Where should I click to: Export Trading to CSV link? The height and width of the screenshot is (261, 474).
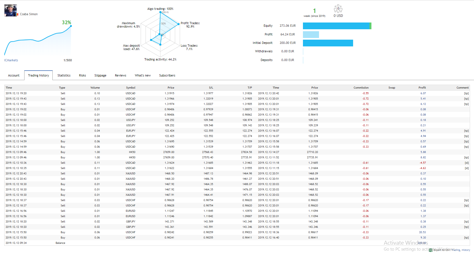(456, 250)
